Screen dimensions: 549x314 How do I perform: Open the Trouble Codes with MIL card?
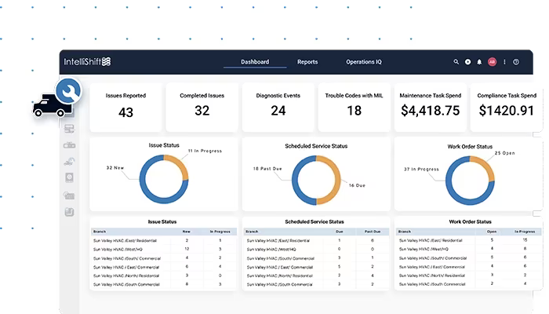point(354,108)
